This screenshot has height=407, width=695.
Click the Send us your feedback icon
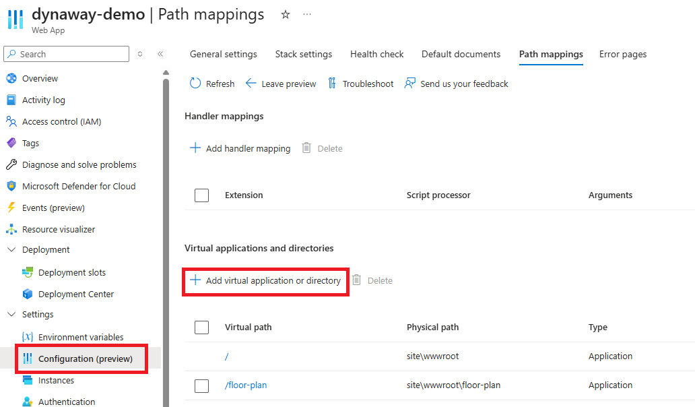[x=409, y=84]
